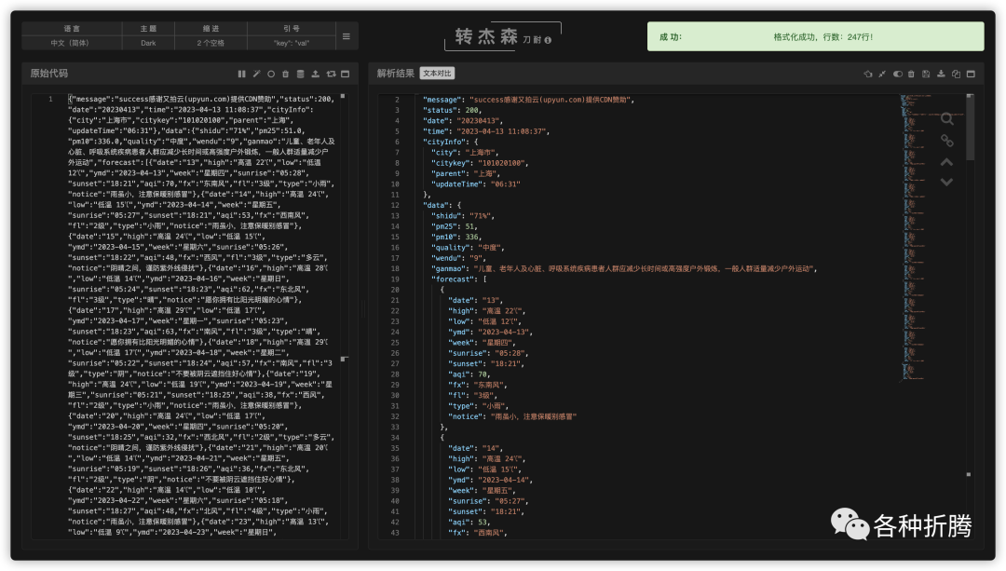Click the magic wand format icon
This screenshot has width=1006, height=571.
coord(257,74)
